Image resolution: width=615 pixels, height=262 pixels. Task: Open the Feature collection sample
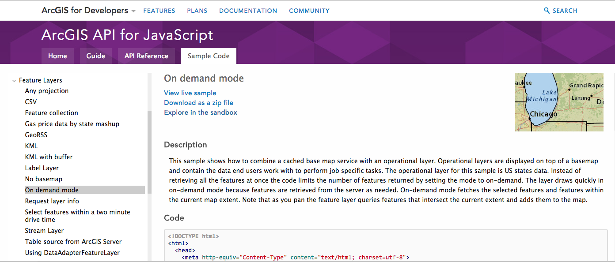pos(52,113)
